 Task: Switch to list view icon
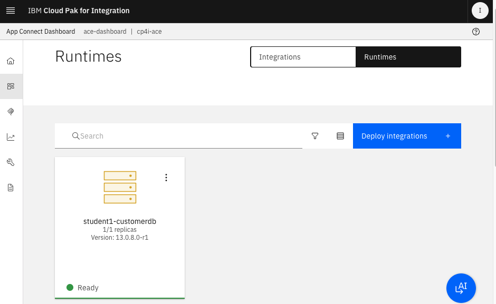pos(340,136)
